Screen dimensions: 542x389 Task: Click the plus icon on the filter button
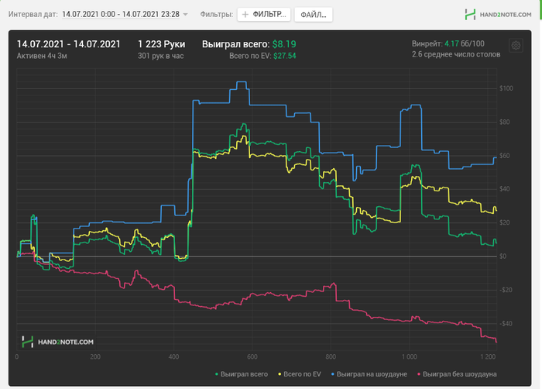[245, 14]
